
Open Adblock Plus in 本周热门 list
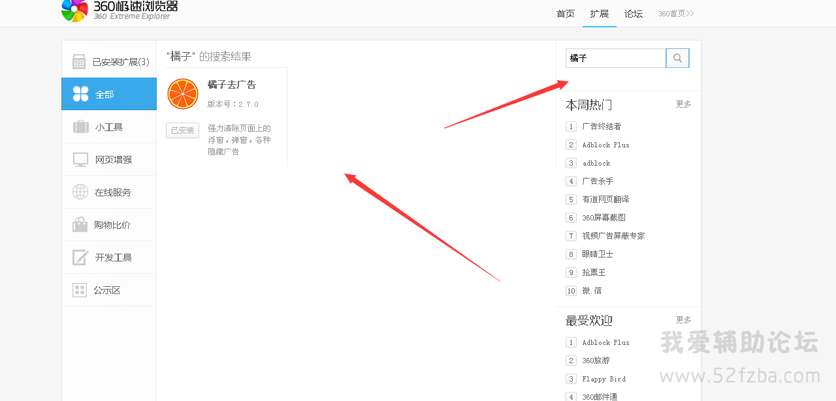tap(606, 145)
